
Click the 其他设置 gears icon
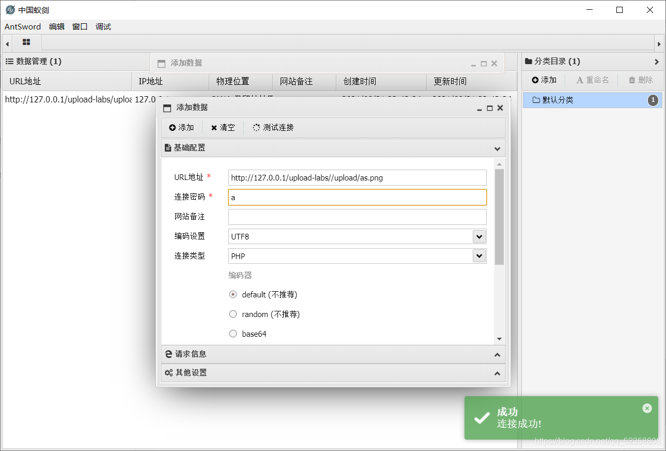168,373
